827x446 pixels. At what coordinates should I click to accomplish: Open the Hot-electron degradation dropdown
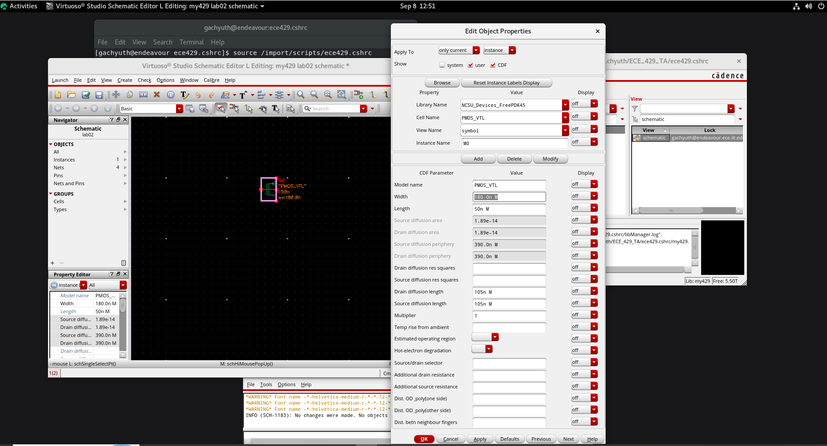click(x=481, y=349)
